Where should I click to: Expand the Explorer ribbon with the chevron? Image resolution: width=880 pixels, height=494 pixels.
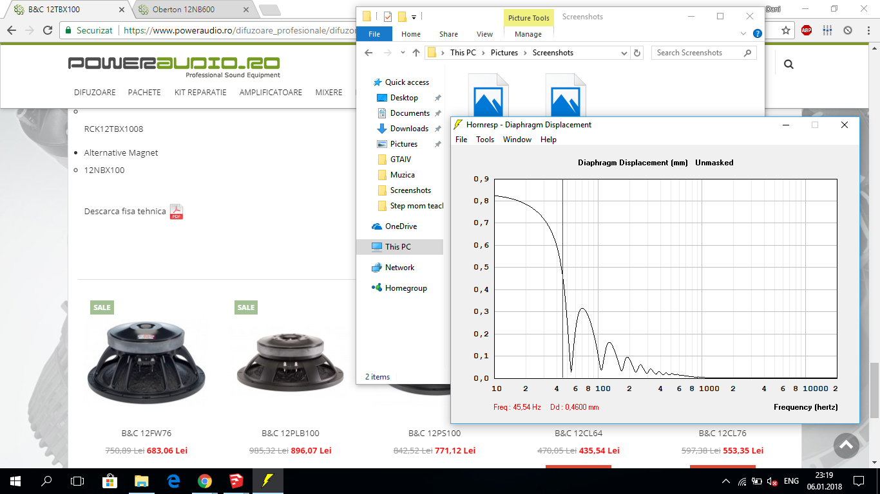coord(744,34)
